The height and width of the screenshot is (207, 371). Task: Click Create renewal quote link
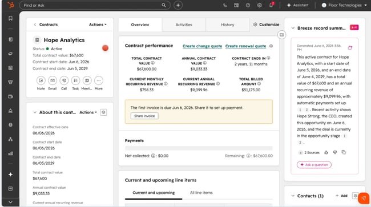pyautogui.click(x=245, y=46)
